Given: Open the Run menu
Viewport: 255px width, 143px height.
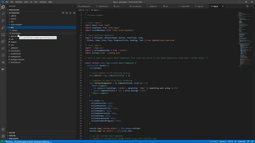Looking at the screenshot, I should 36,2.
